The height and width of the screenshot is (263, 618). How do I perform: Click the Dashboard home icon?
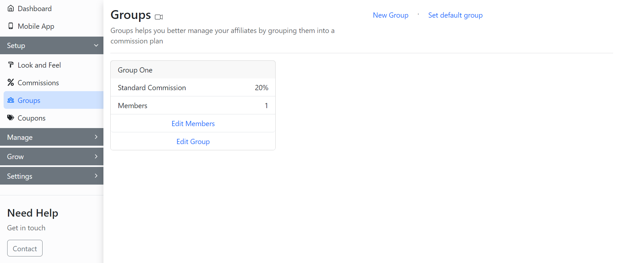tap(11, 8)
